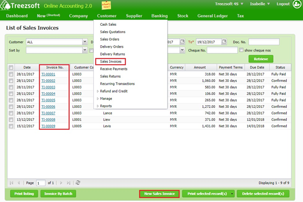Enable show cheque nos option
Image resolution: width=303 pixels, height=202 pixels.
(x=241, y=50)
